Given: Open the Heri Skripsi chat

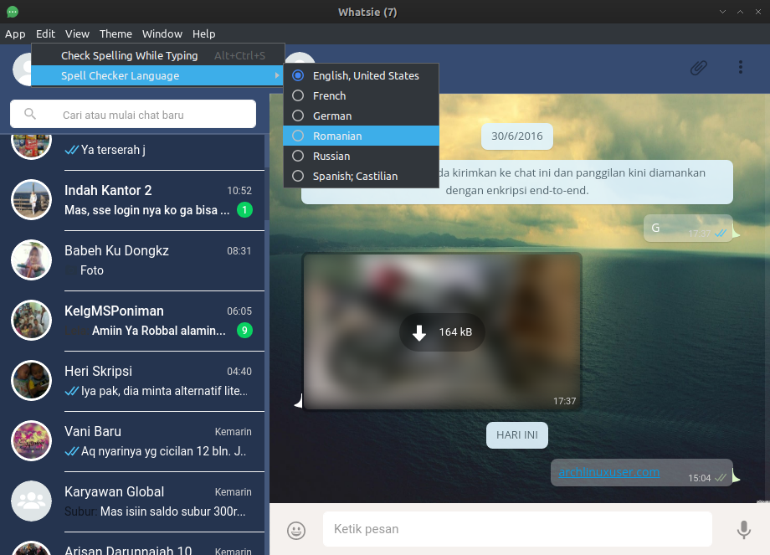Looking at the screenshot, I should click(132, 381).
